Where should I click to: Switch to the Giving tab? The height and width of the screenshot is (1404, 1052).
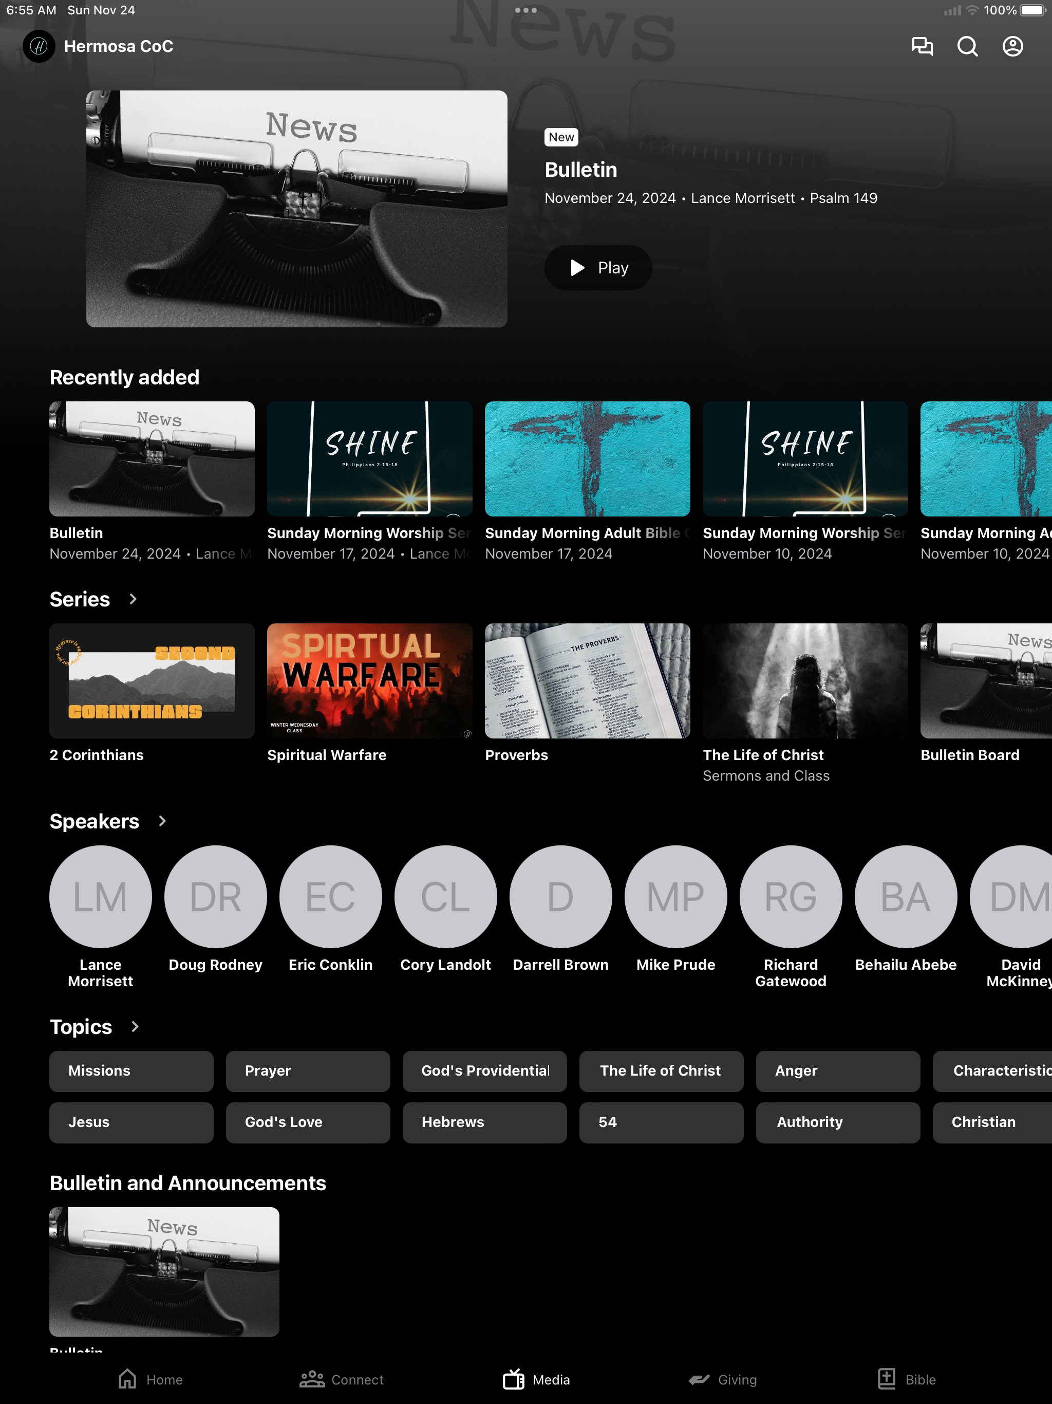pos(723,1379)
